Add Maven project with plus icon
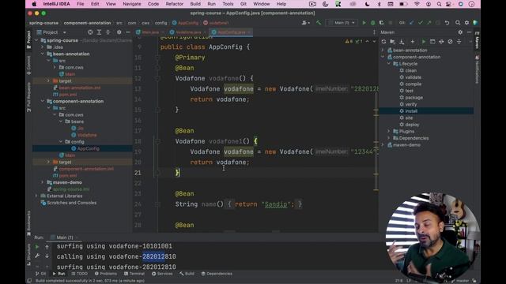 413,42
